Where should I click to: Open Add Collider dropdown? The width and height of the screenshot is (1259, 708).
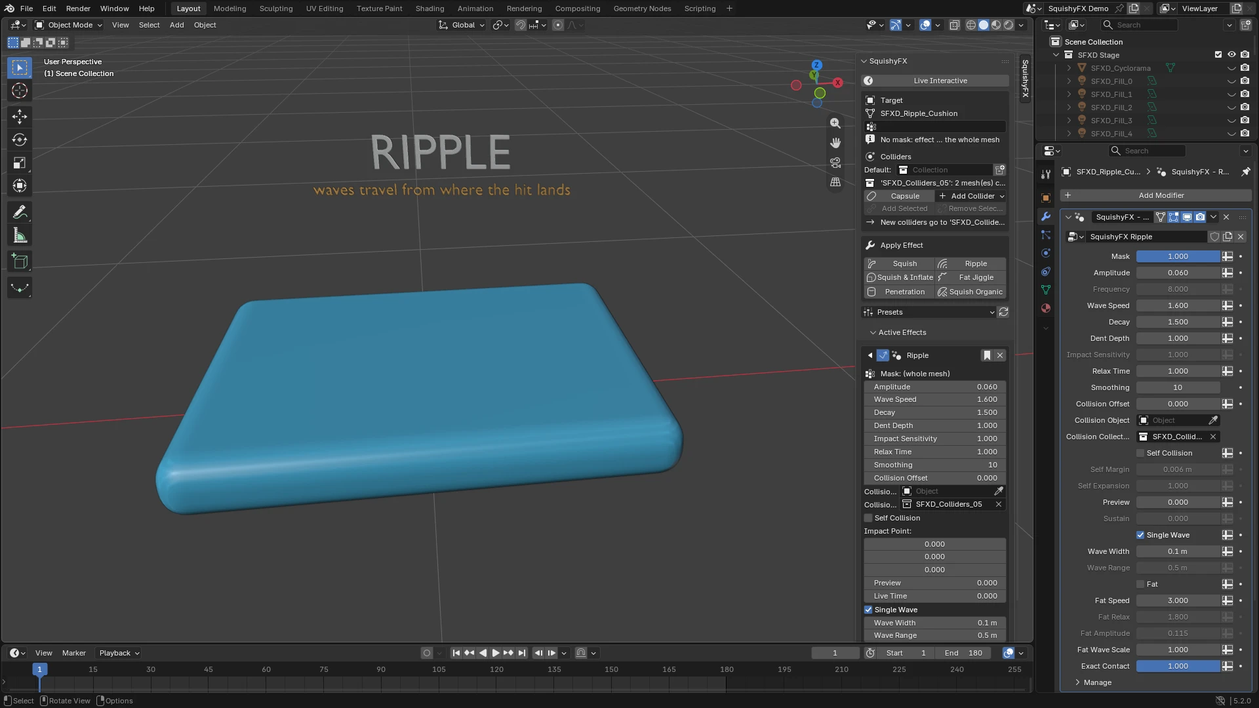[x=971, y=196]
